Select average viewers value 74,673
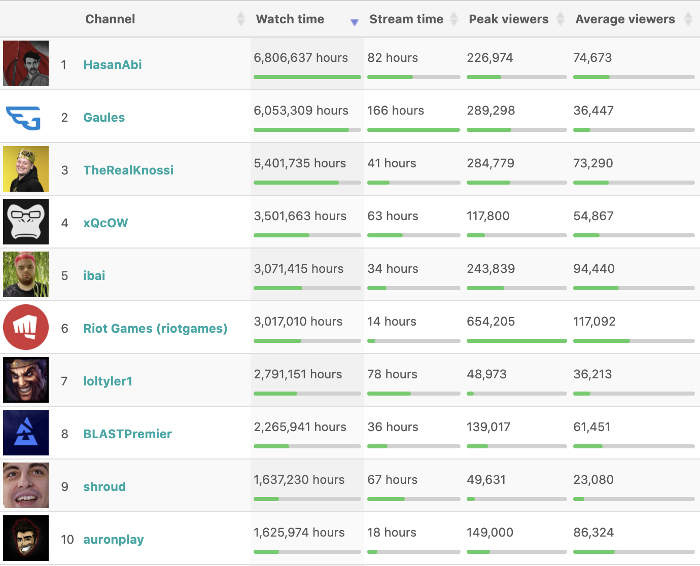The width and height of the screenshot is (700, 566). [592, 58]
